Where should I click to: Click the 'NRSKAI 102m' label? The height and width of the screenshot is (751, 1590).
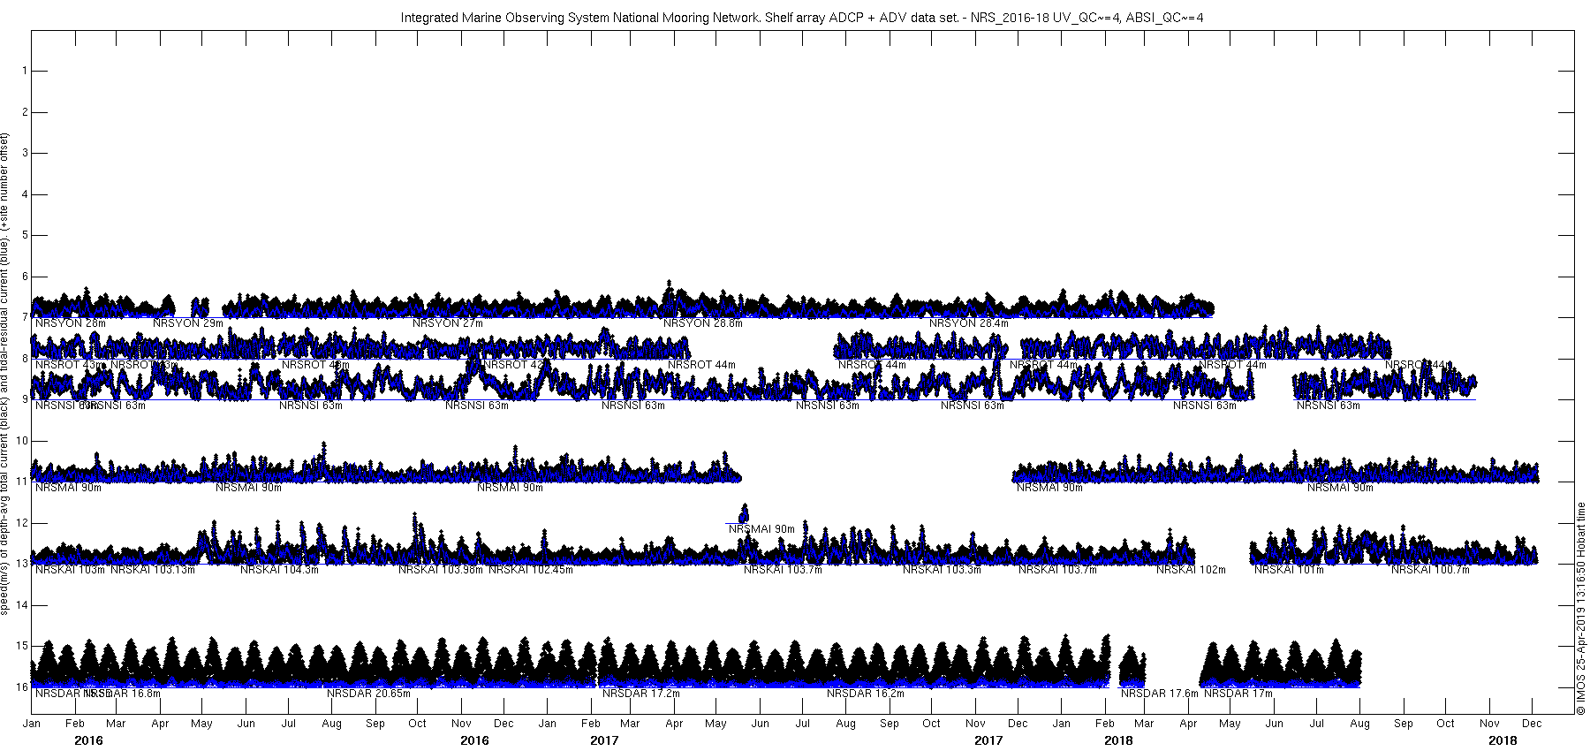coord(1192,570)
